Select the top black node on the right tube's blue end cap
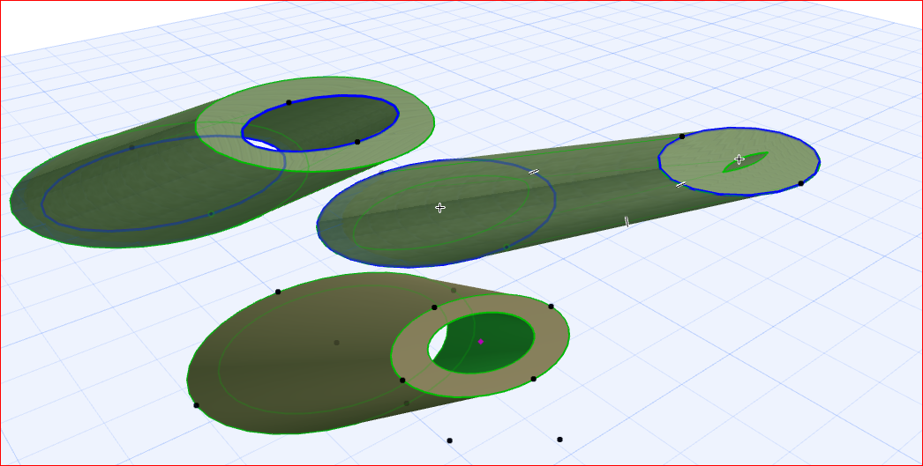Image resolution: width=923 pixels, height=466 pixels. [681, 137]
